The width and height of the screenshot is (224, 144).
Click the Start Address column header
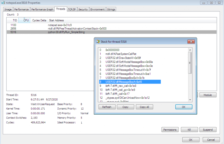click(x=56, y=20)
